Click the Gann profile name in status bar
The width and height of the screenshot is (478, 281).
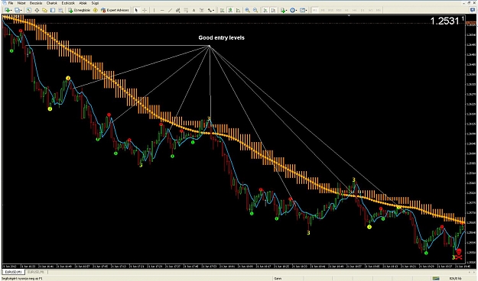click(278, 278)
